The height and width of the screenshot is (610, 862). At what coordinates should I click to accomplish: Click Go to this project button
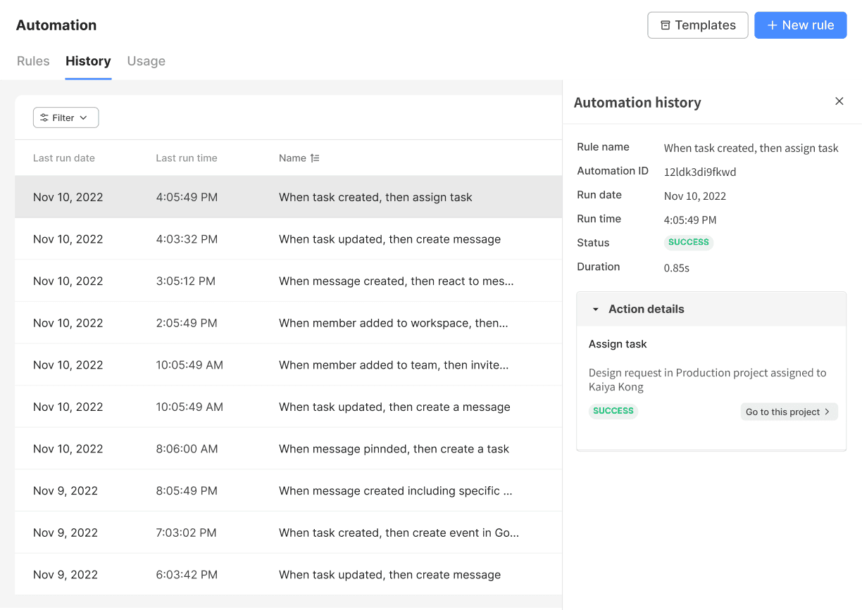(x=788, y=412)
